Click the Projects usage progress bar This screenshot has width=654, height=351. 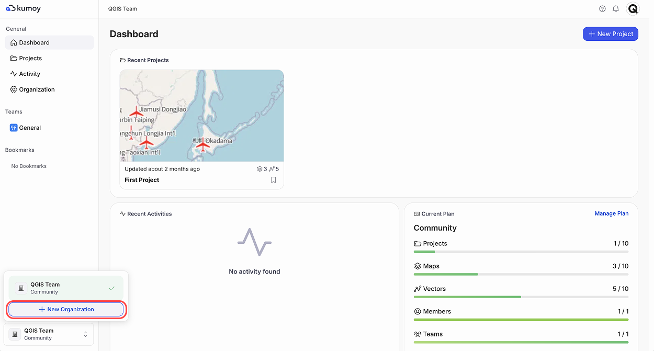click(521, 252)
